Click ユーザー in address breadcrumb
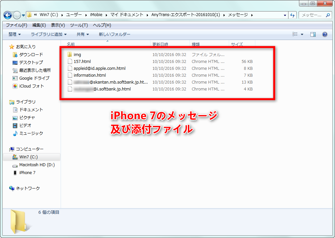The width and height of the screenshot is (335, 238). pos(74,15)
